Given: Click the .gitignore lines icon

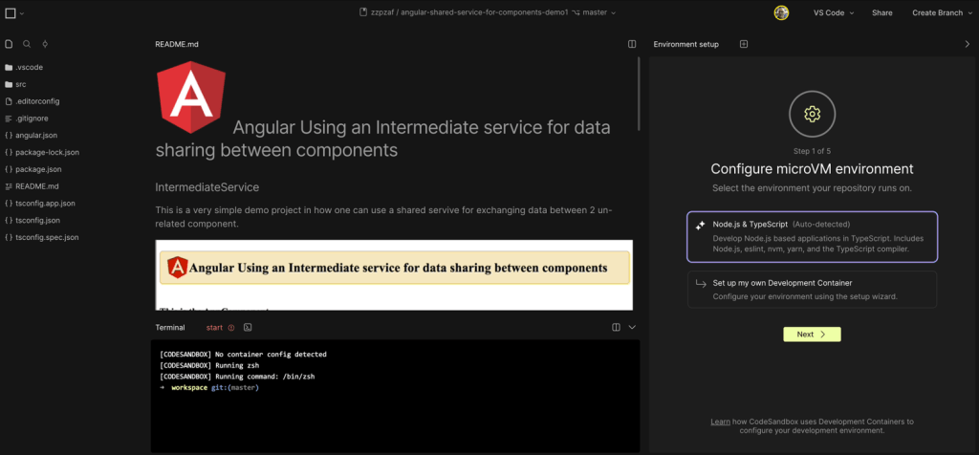Looking at the screenshot, I should (9, 118).
